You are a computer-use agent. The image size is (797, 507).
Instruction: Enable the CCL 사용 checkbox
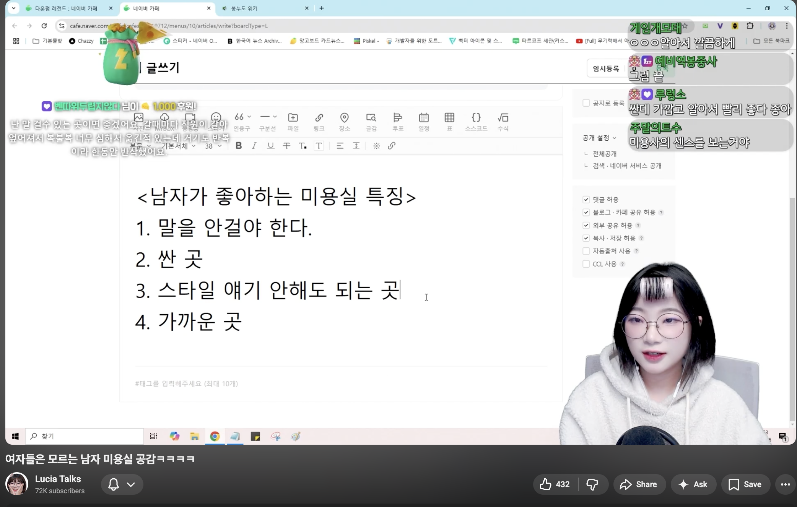(x=586, y=264)
